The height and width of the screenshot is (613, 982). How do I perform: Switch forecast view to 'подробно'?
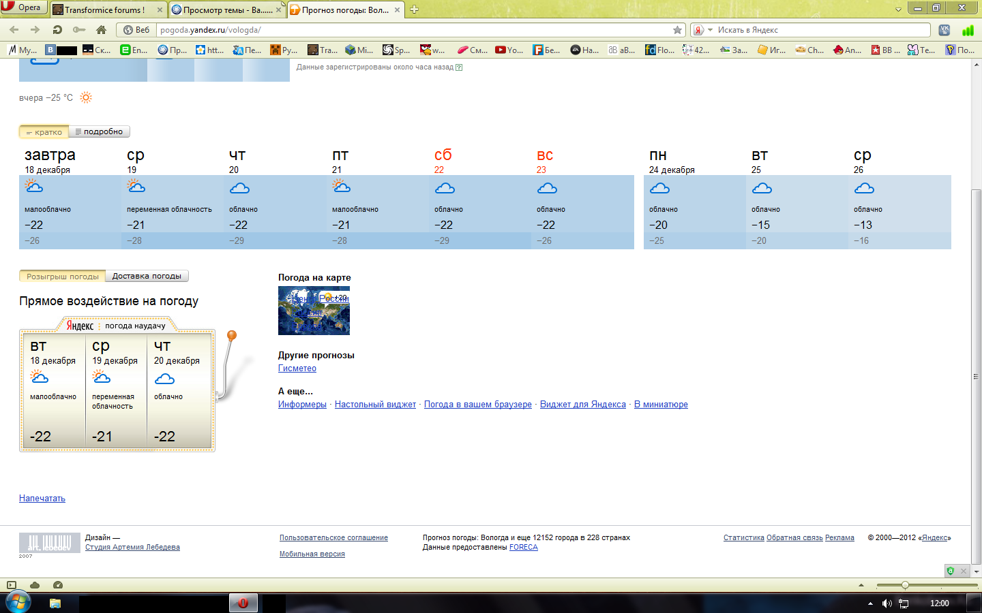click(x=99, y=132)
